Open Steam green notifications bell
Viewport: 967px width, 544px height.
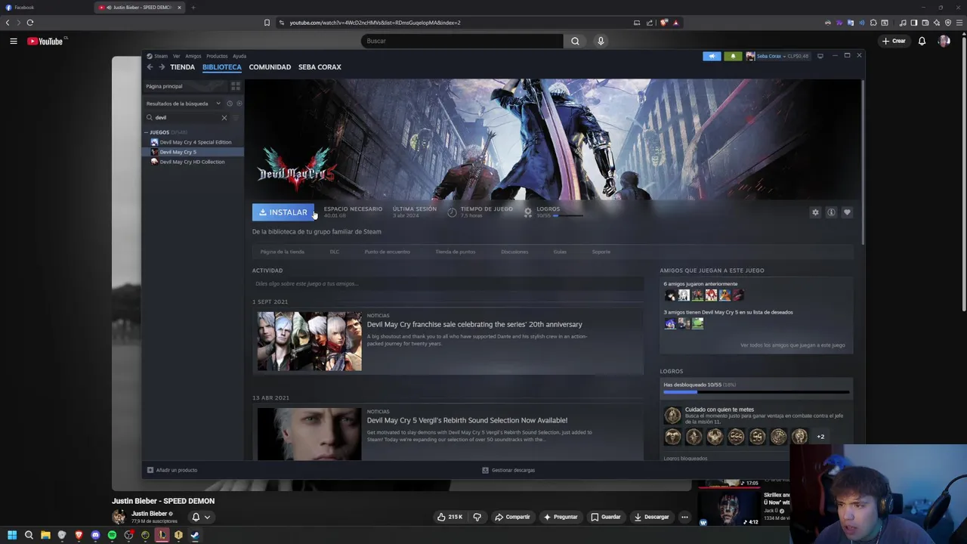pyautogui.click(x=732, y=56)
